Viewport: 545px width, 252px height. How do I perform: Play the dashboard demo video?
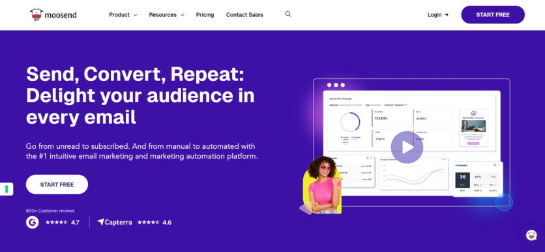pos(407,148)
